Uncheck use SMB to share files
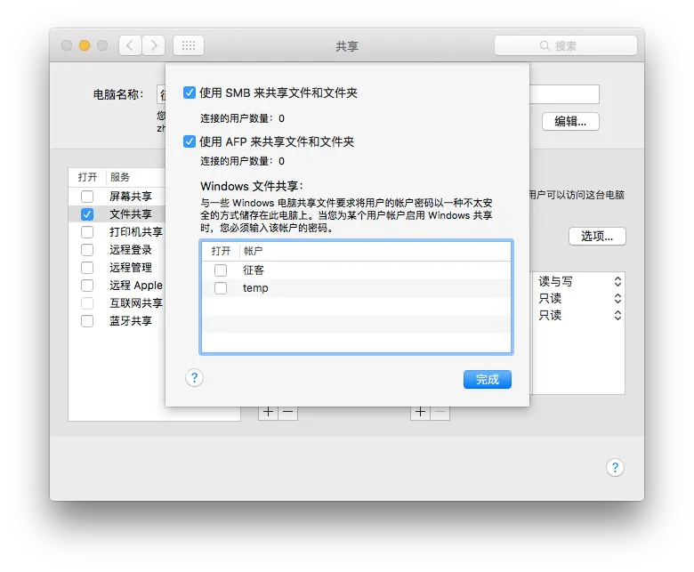Screen dimensions: 694x572 pyautogui.click(x=190, y=93)
